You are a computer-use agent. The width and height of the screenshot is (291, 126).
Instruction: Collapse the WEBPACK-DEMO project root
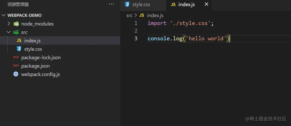(x=4, y=15)
